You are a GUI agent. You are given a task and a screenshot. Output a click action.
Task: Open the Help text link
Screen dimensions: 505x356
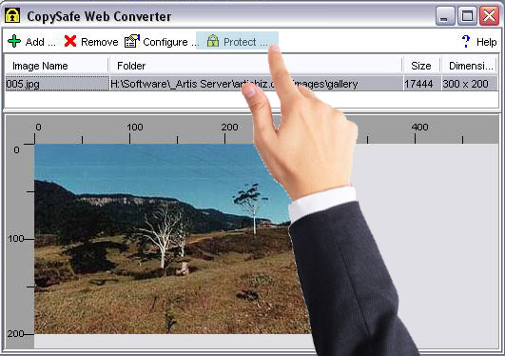point(487,42)
